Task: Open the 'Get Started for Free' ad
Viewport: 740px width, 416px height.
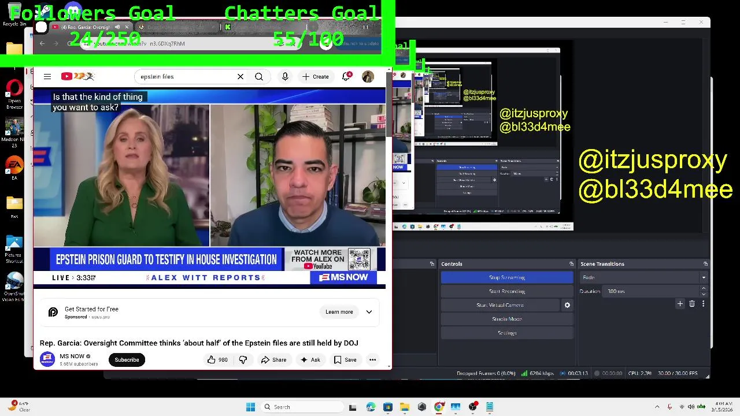Action: [x=91, y=309]
